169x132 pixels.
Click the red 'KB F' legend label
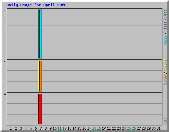click(165, 120)
